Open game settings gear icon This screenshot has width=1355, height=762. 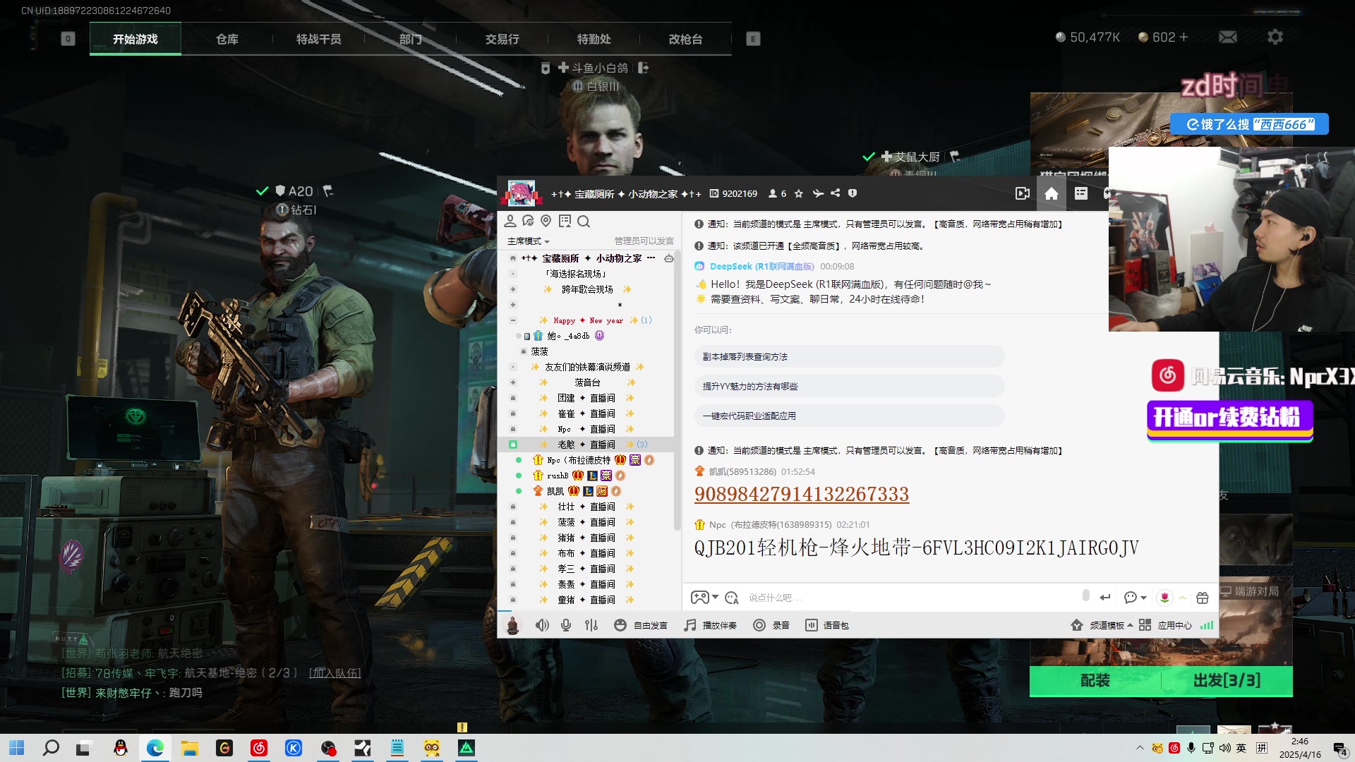pyautogui.click(x=1275, y=37)
